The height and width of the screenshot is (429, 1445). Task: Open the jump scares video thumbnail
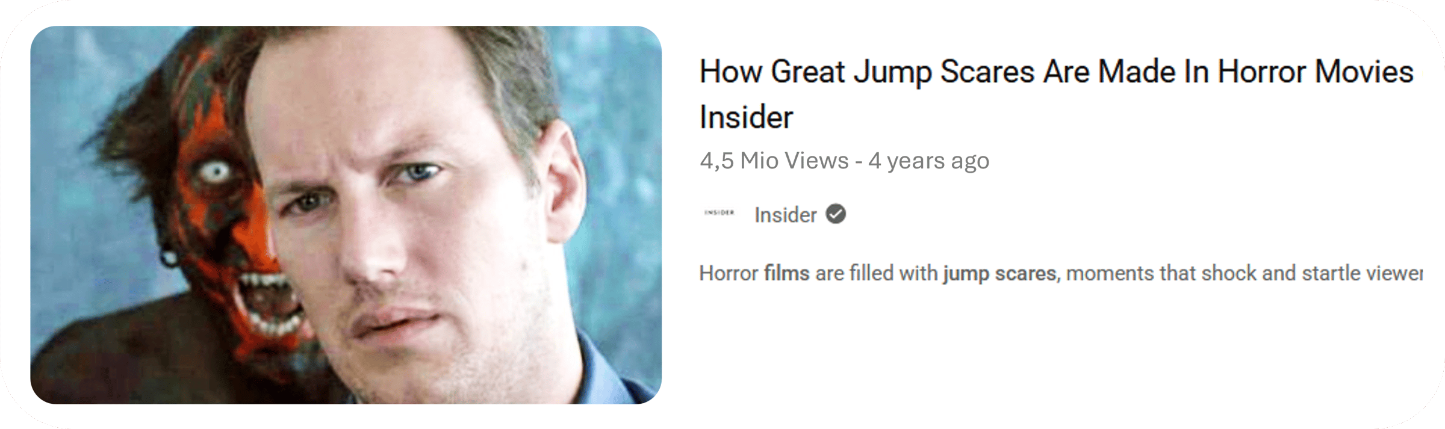pos(346,215)
